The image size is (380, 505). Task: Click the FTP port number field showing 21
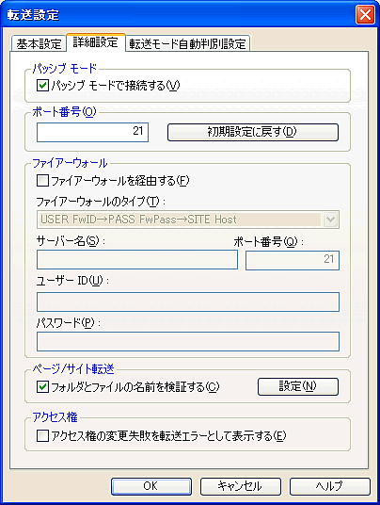pos(92,132)
